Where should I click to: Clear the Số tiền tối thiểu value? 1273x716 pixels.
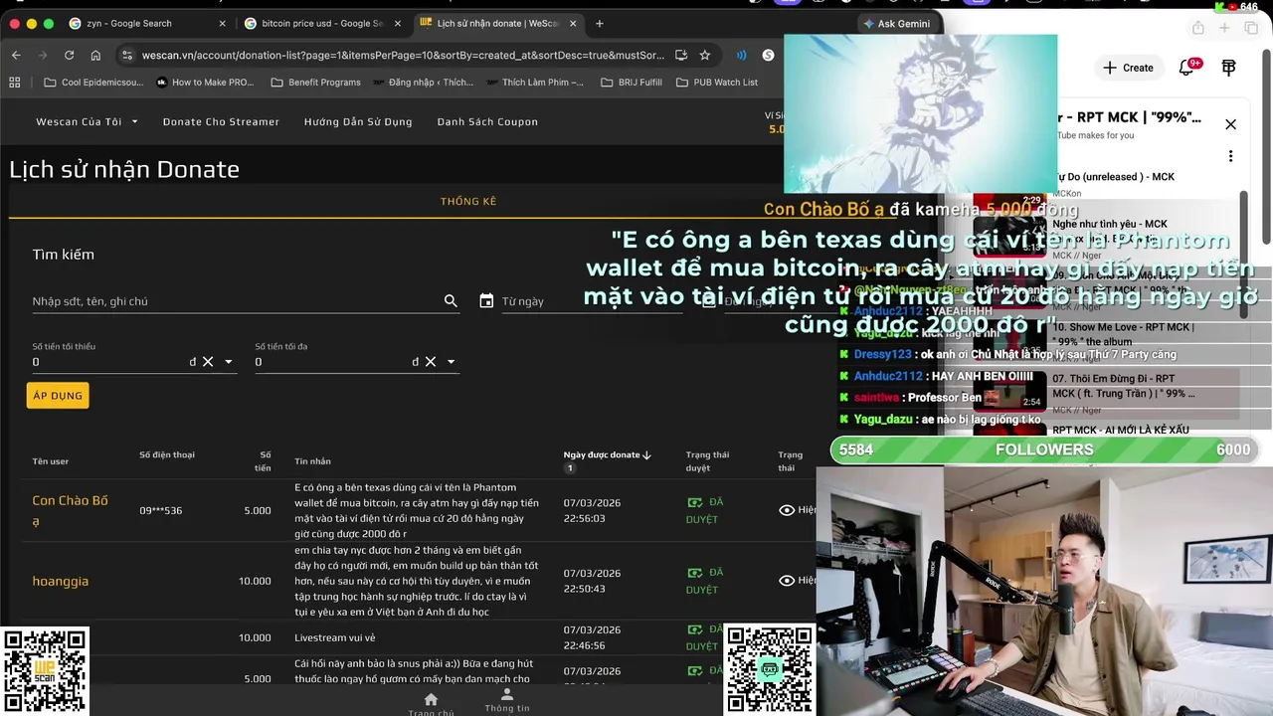[x=208, y=362]
